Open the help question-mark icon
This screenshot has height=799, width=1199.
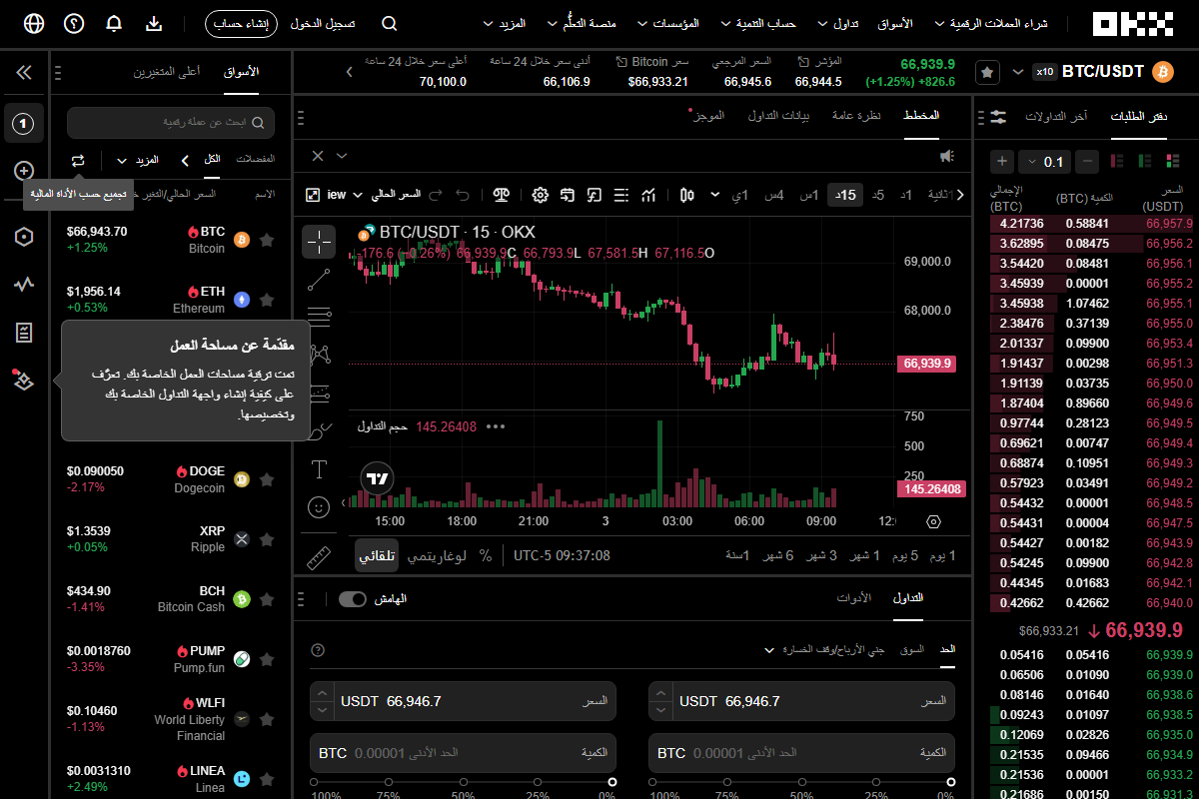pos(74,23)
